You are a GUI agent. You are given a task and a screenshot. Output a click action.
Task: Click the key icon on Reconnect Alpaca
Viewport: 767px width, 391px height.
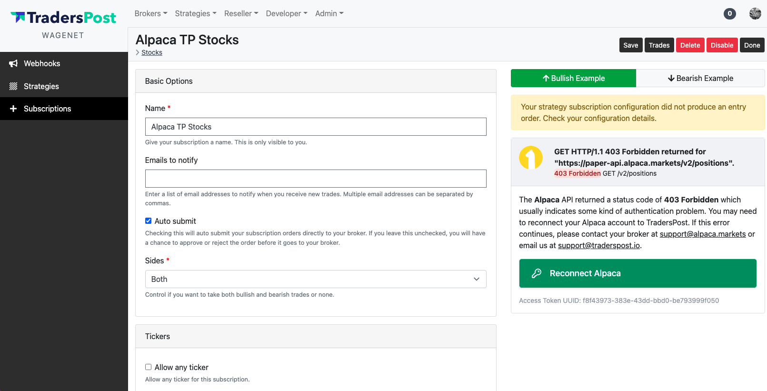tap(537, 273)
